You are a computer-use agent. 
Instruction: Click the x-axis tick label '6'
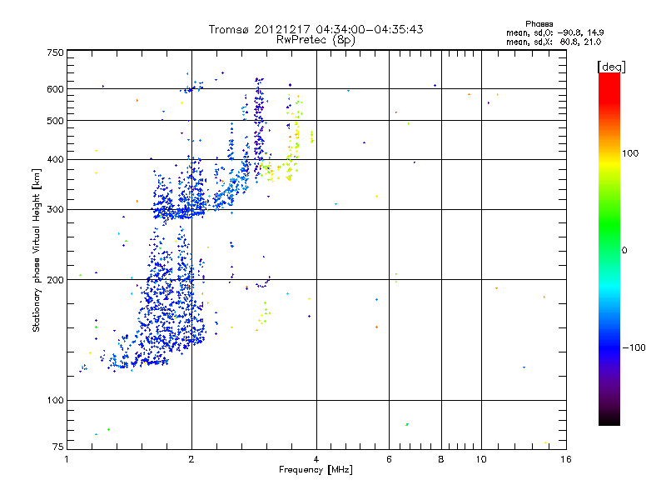[389, 459]
